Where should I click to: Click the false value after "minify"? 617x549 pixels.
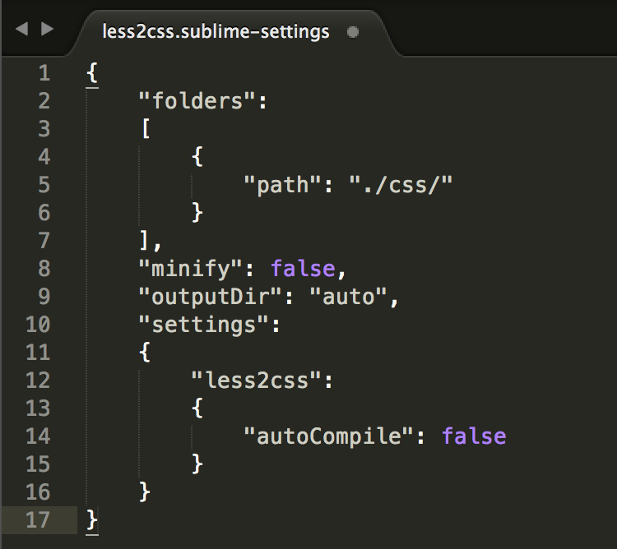[x=303, y=269]
